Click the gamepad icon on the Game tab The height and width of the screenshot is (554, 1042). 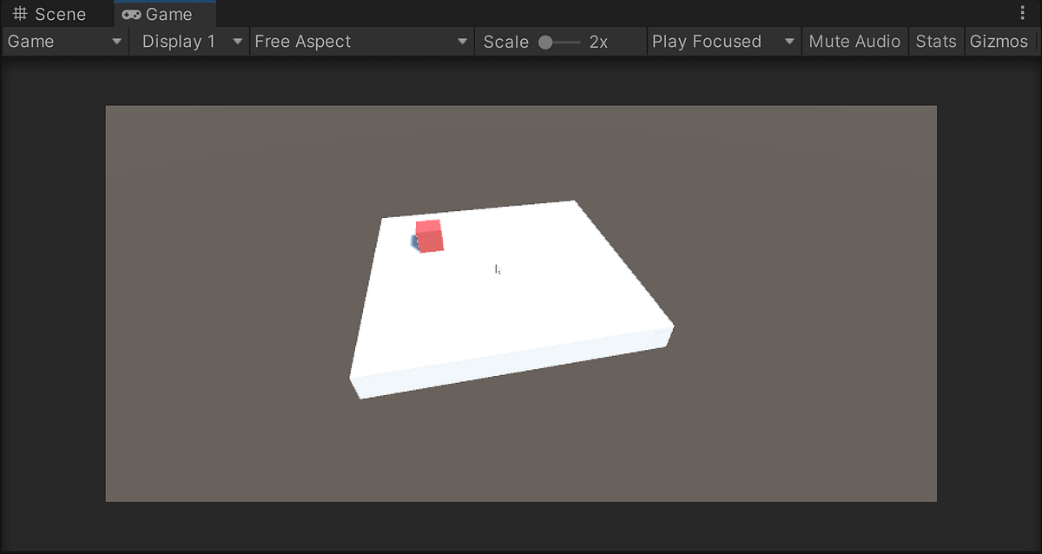132,14
